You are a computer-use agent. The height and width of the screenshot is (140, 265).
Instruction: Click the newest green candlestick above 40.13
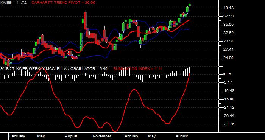190,5
